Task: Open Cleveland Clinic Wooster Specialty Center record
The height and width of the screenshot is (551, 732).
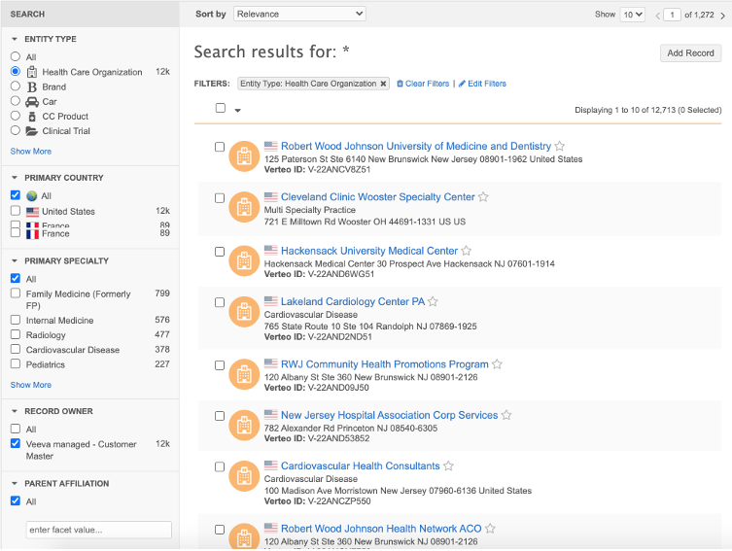Action: point(378,197)
